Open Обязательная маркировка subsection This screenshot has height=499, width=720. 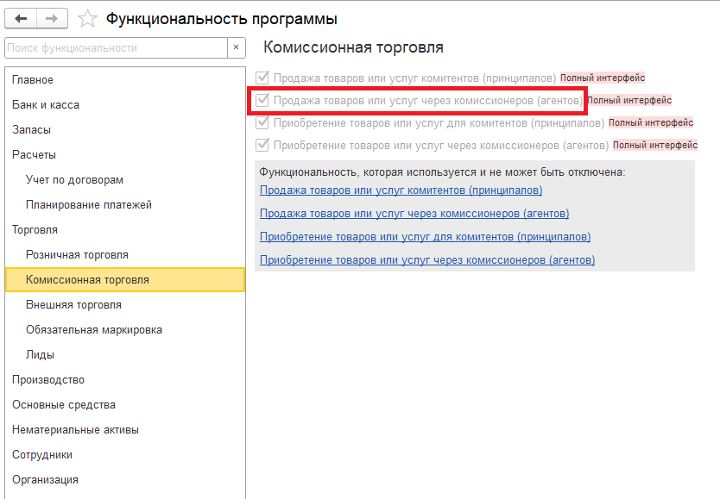[x=93, y=330]
